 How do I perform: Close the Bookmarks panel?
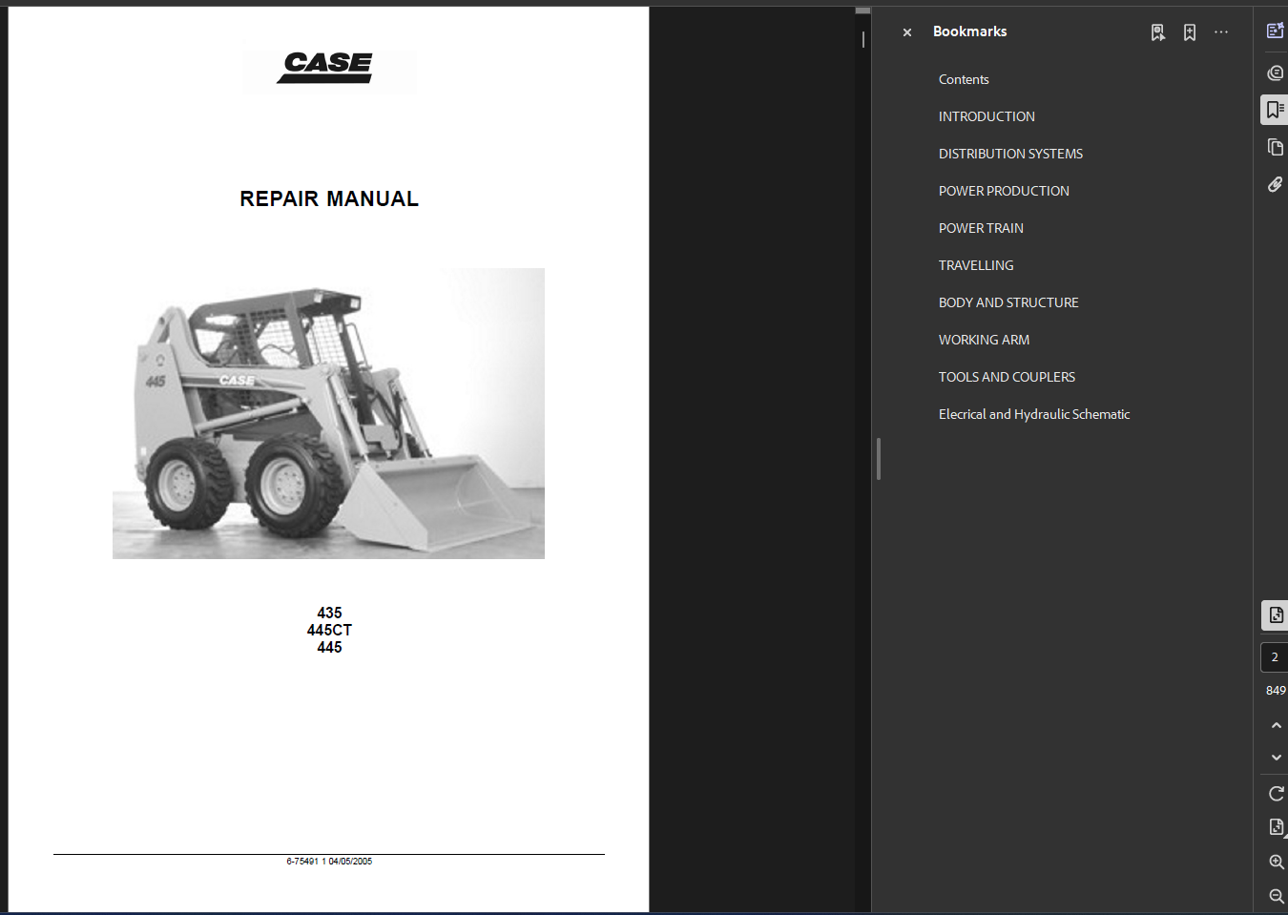click(x=907, y=32)
